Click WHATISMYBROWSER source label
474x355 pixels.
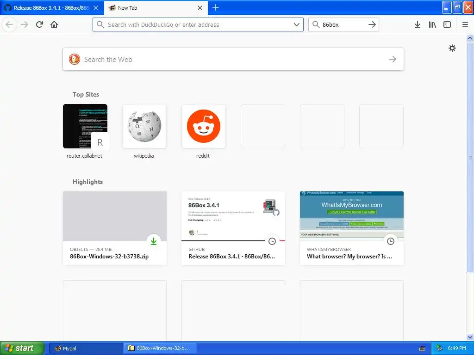coord(329,249)
